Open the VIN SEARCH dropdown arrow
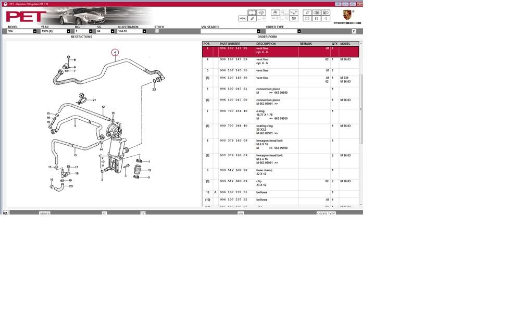Image resolution: width=525 pixels, height=328 pixels. (x=258, y=31)
